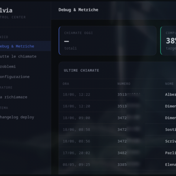The width and height of the screenshot is (176, 176).
Task: Open Configurazione sidebar item
Action: [x=25, y=77]
